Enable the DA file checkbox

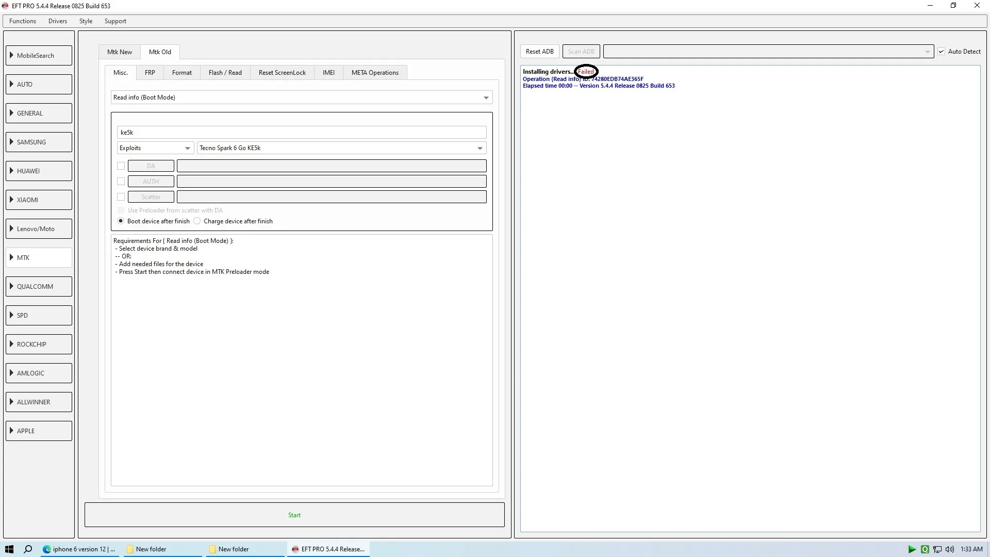[121, 166]
